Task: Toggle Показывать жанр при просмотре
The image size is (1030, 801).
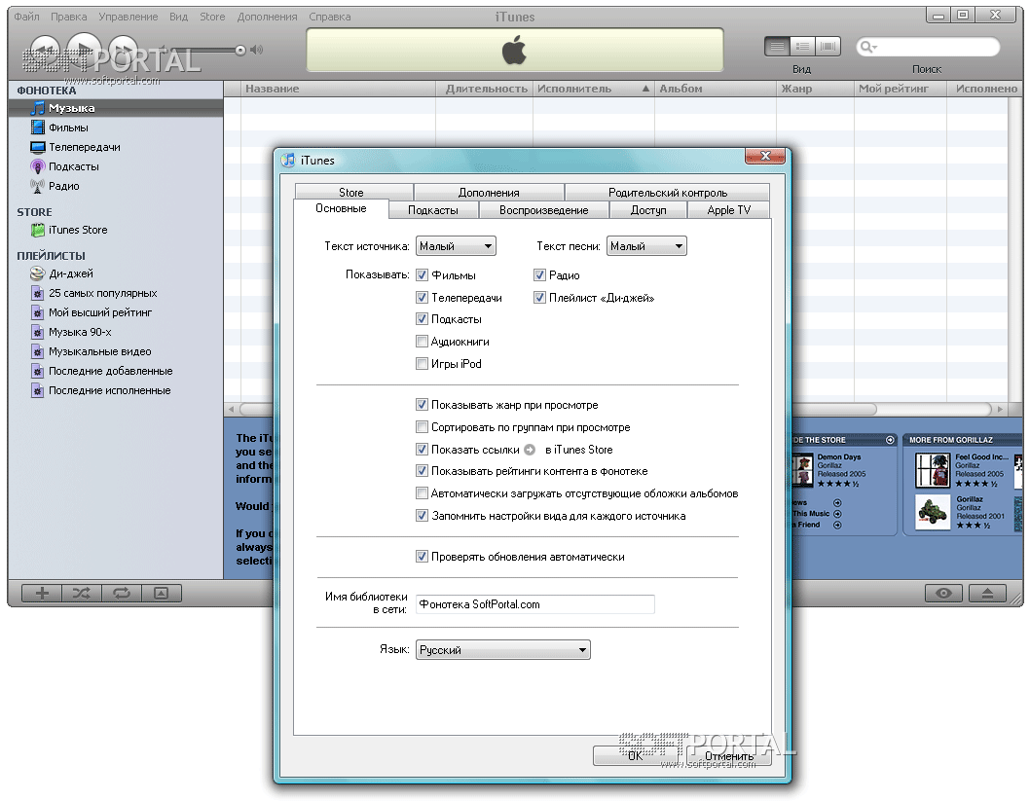Action: [422, 405]
